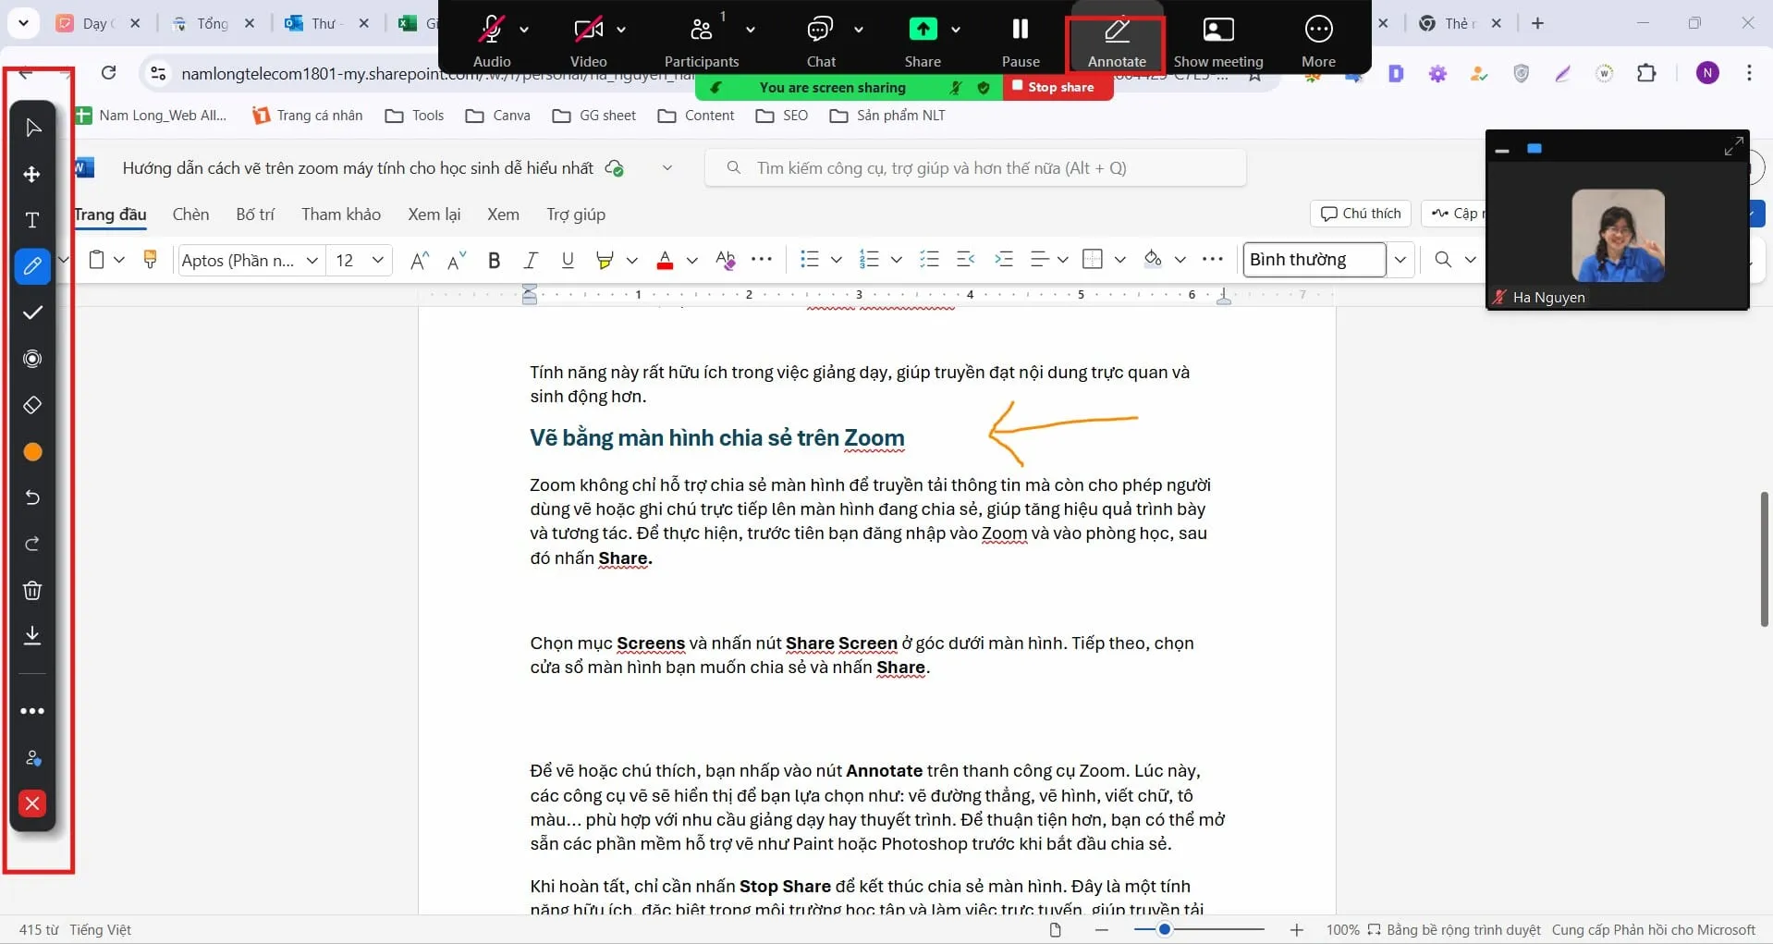Image resolution: width=1773 pixels, height=944 pixels.
Task: Open the Spotlight annotation tool
Action: coord(33,359)
